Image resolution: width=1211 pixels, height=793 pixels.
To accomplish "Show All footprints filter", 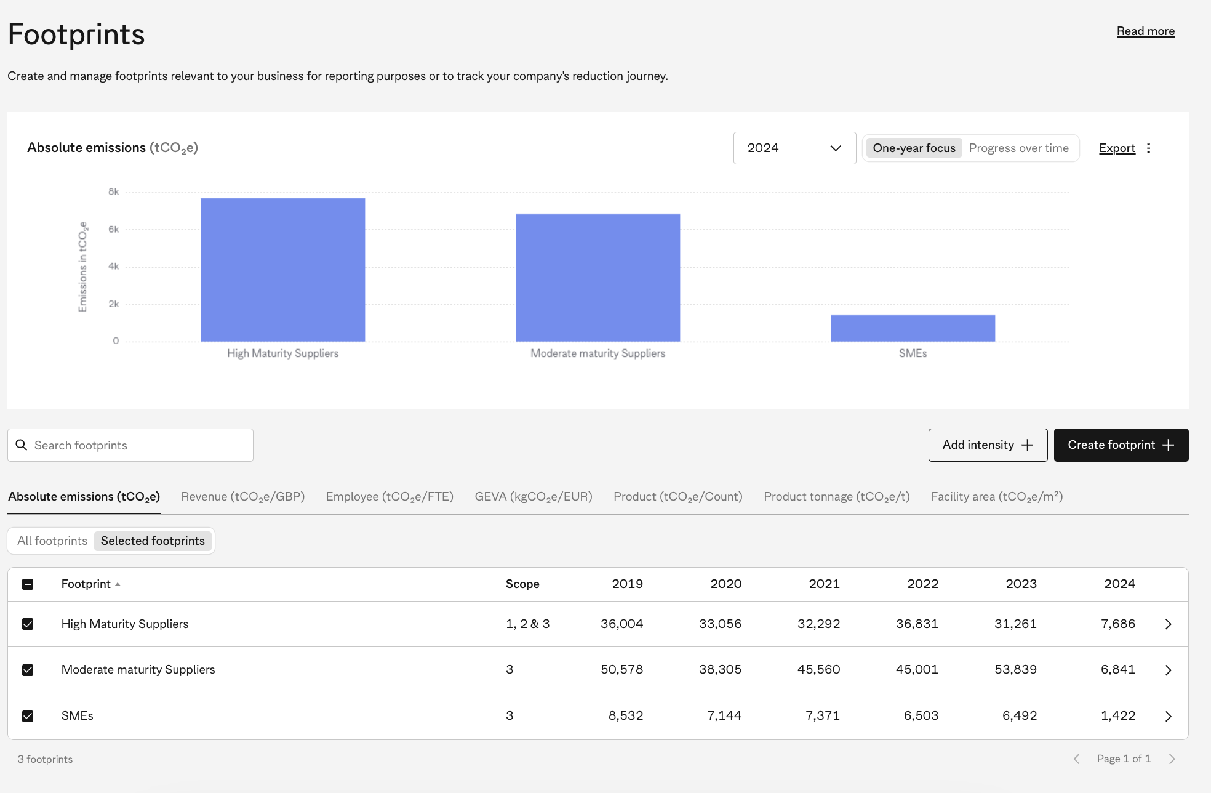I will (x=52, y=541).
